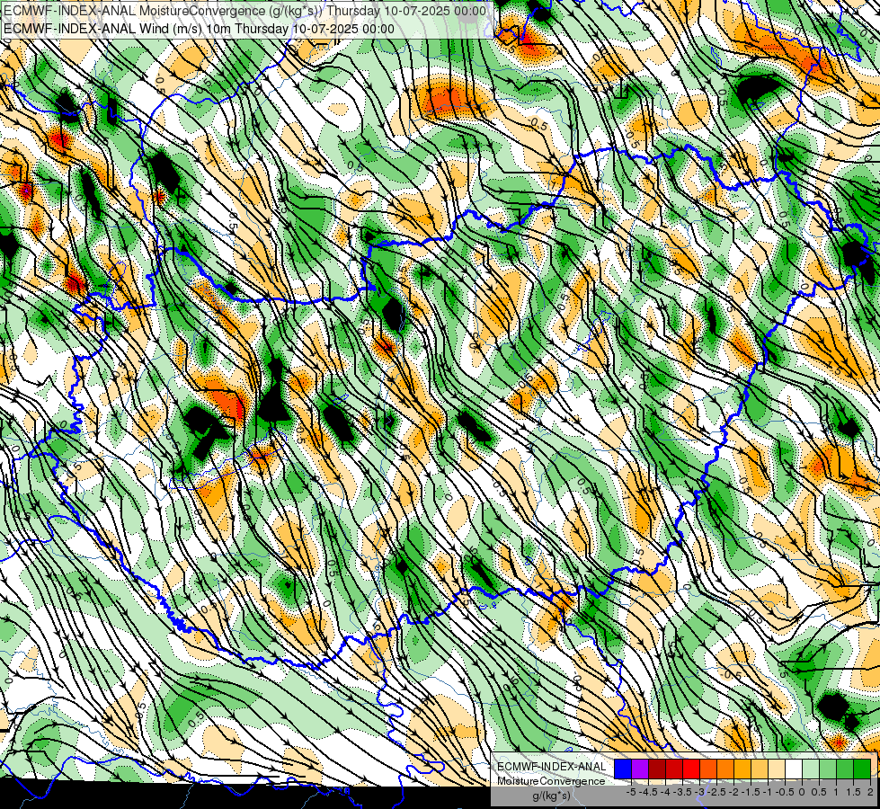Viewport: 880px width, 809px height.
Task: Click the -3.5 legend tick label
Action: pyautogui.click(x=682, y=792)
